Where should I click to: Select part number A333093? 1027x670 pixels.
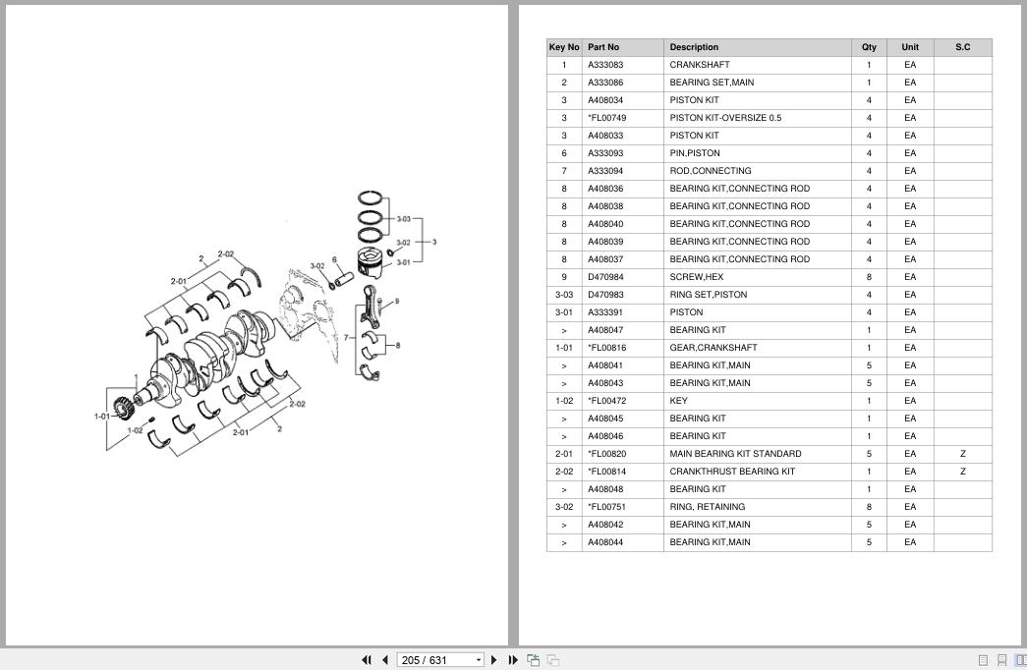(x=605, y=153)
